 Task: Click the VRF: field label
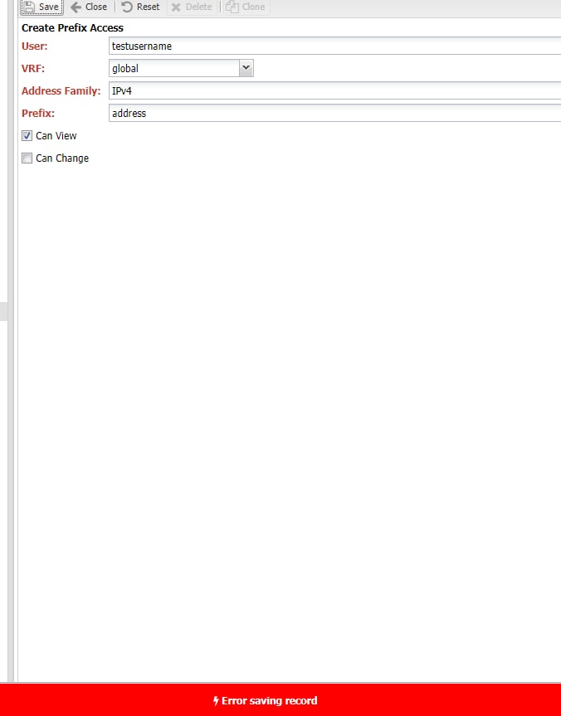[x=33, y=69]
